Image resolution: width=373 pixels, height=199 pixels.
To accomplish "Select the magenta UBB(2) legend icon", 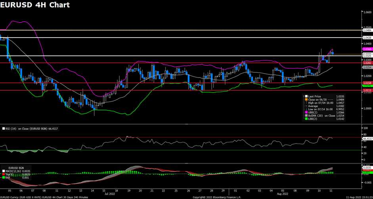I will pos(306,112).
